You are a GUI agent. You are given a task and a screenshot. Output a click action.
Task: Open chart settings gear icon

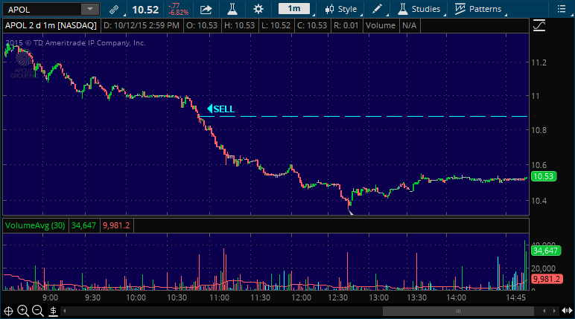point(258,9)
